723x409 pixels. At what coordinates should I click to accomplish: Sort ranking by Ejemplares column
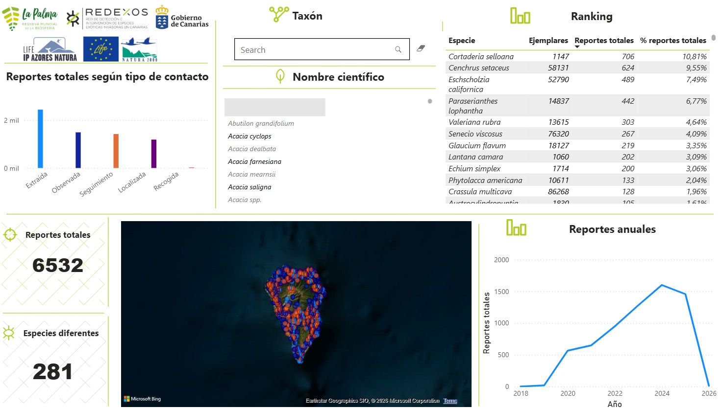tap(548, 41)
